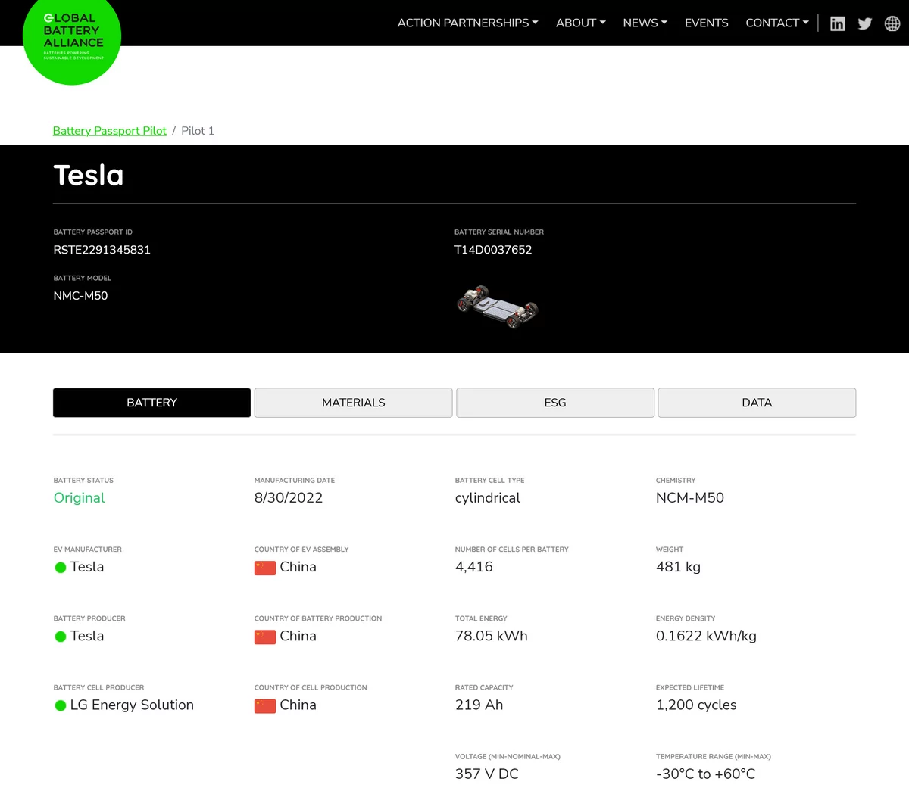This screenshot has height=794, width=909.
Task: Open the globe language icon
Action: tap(892, 23)
